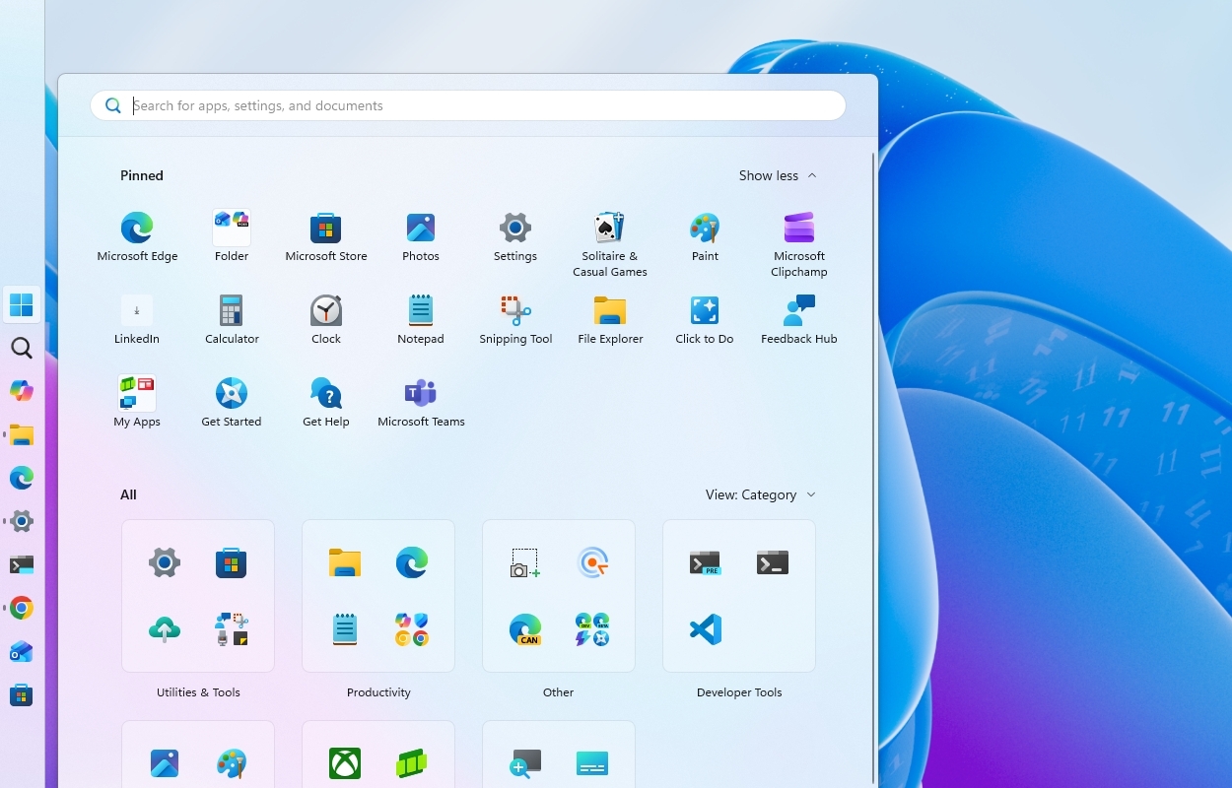
Task: Open the Developer Tools category
Action: point(739,596)
